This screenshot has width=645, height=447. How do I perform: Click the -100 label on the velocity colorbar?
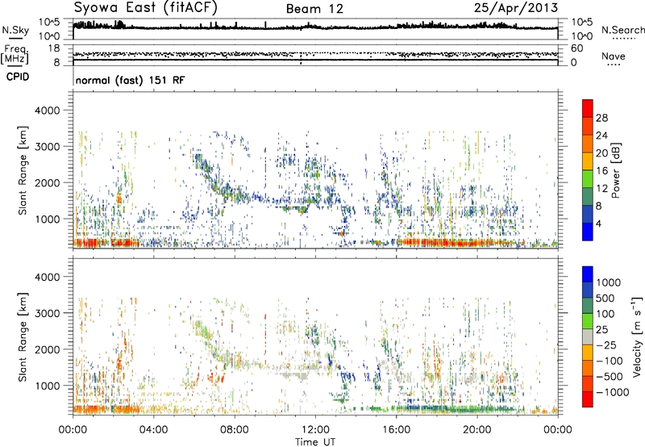pyautogui.click(x=610, y=361)
